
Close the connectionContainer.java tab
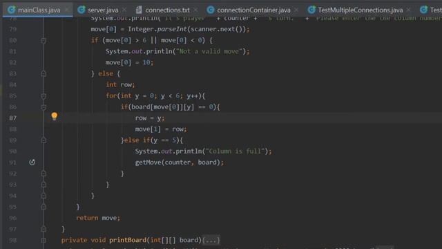click(296, 10)
